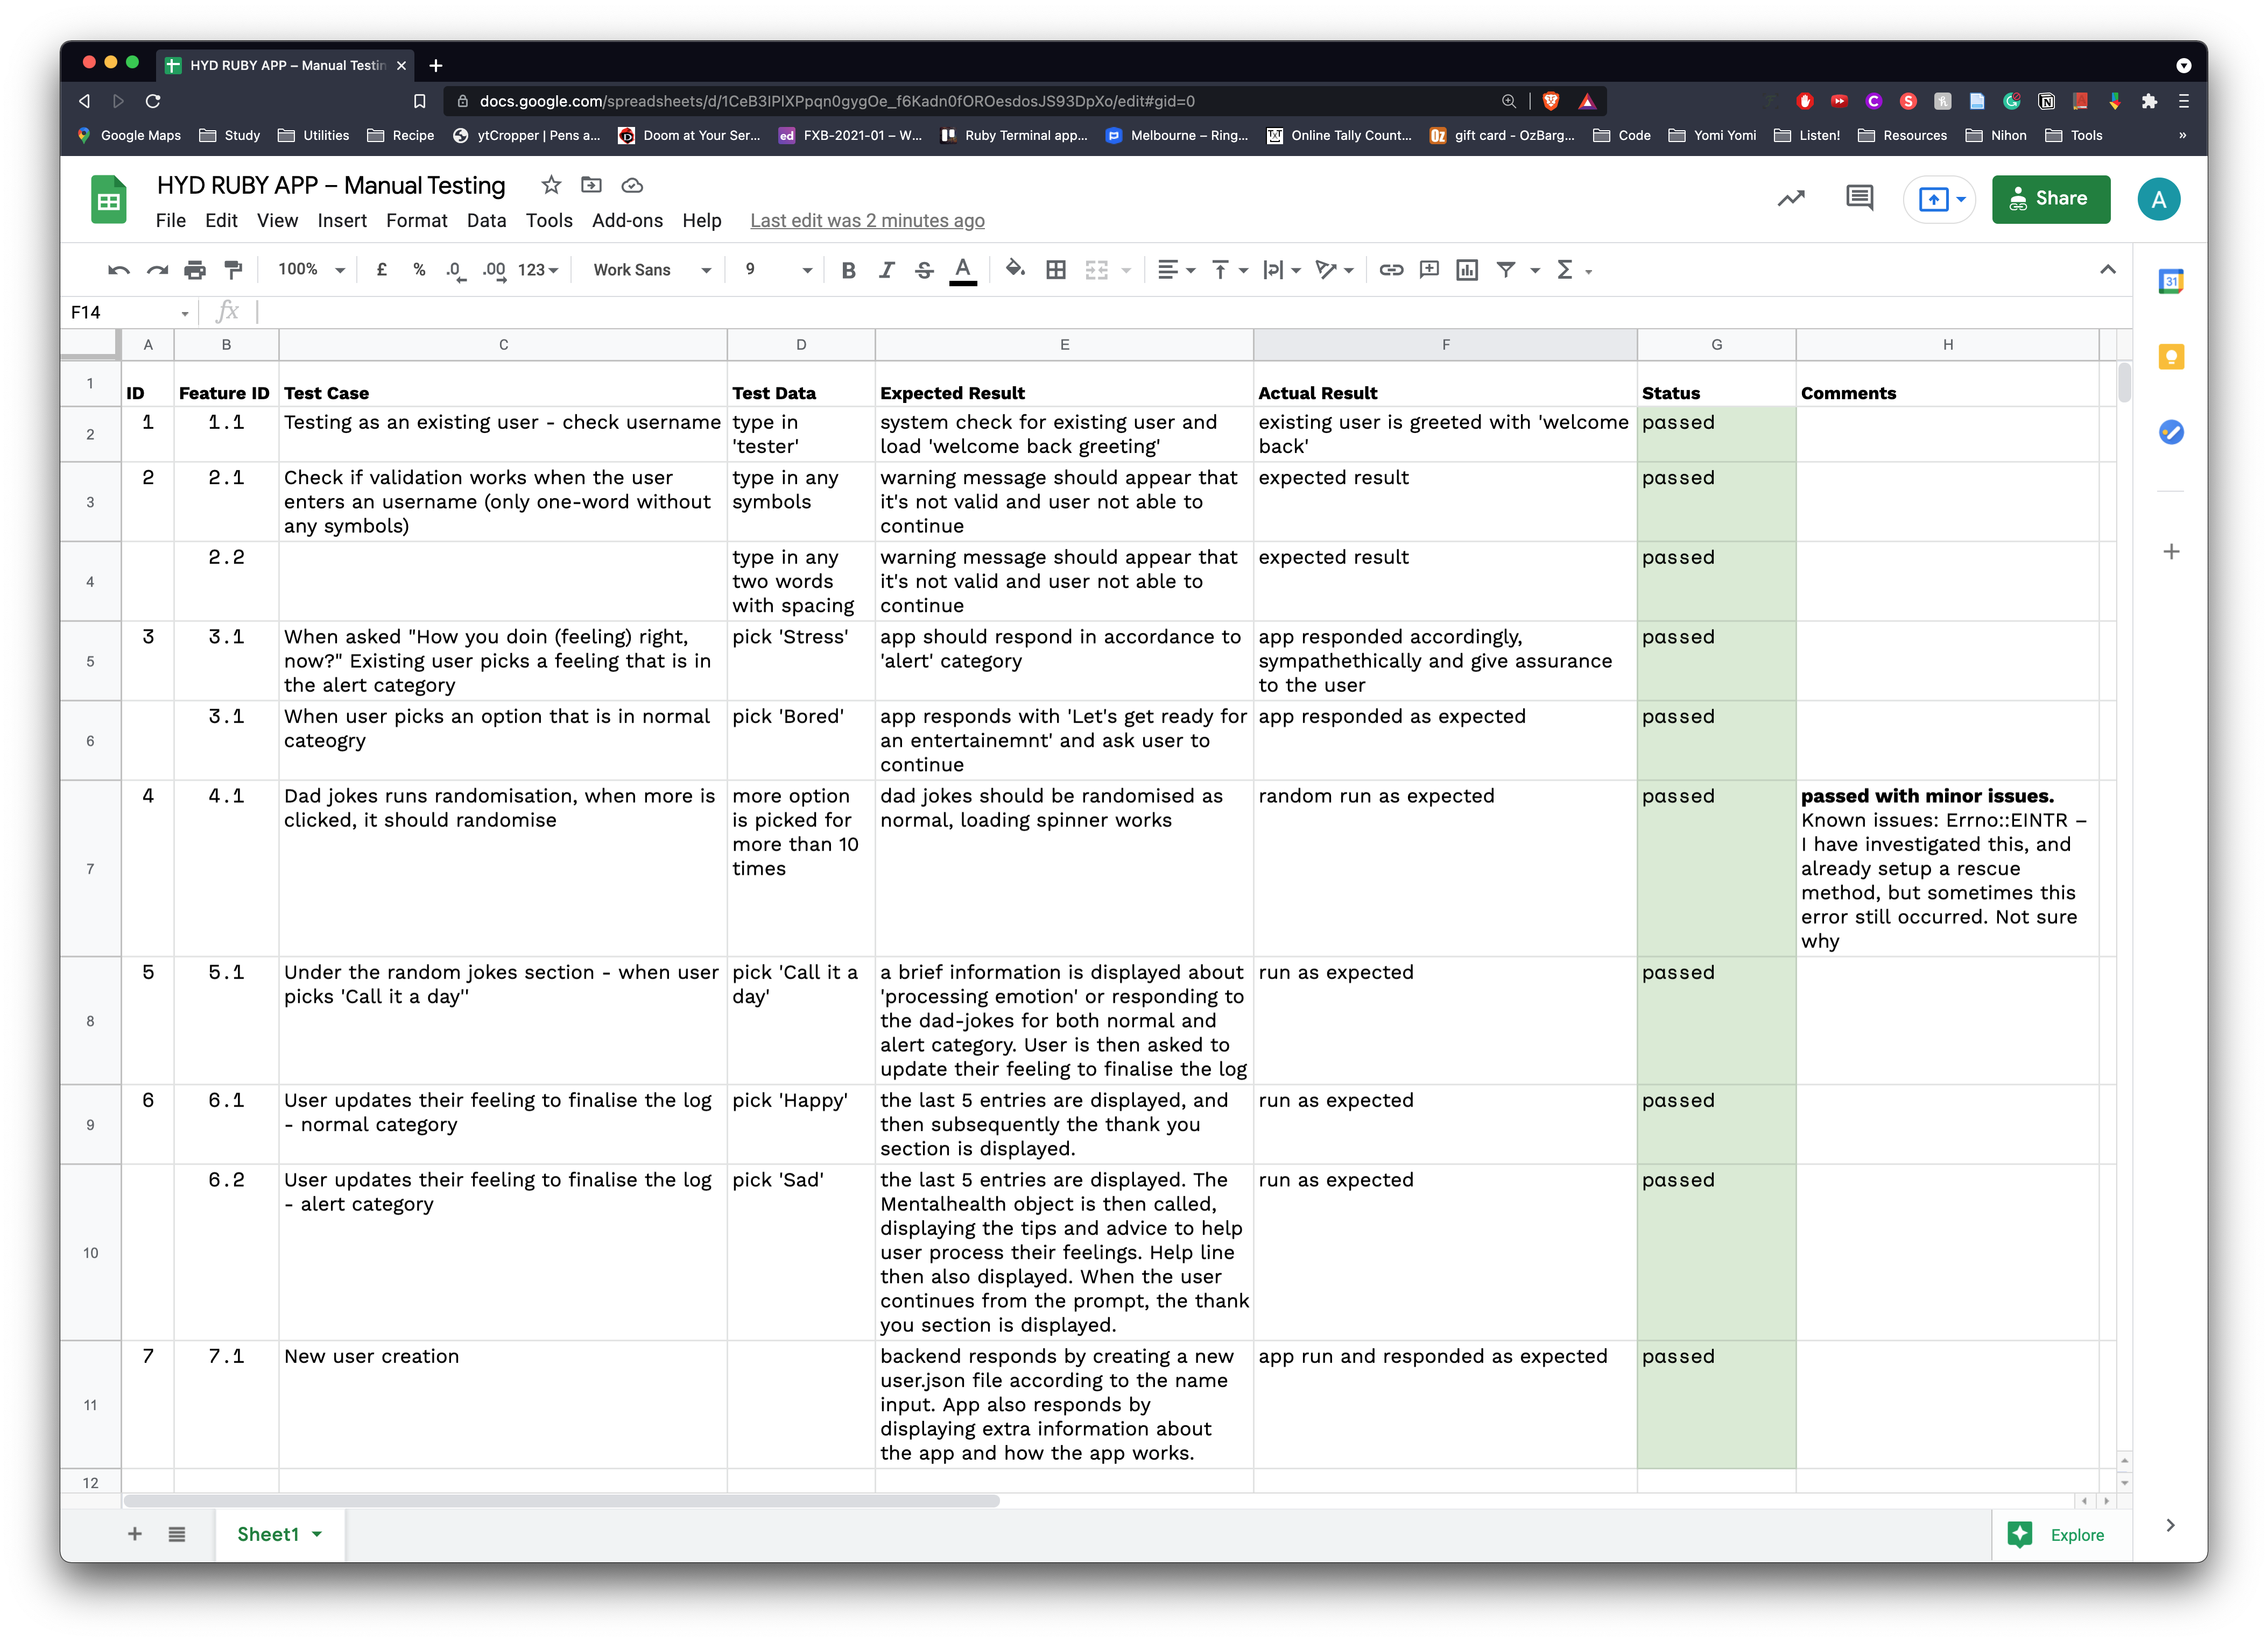The image size is (2268, 1642).
Task: Select the Sheet1 tab
Action: click(268, 1534)
